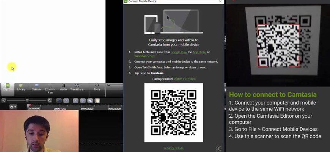Open the Audio tool
The image size is (330, 152).
63,87
